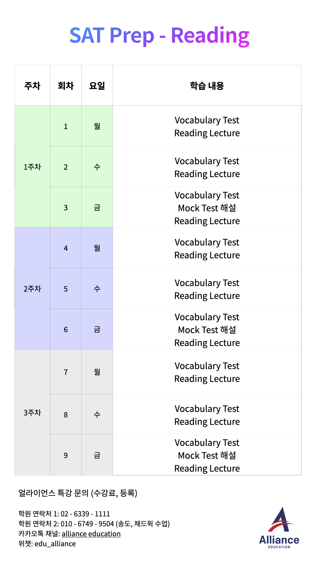Select the 주차 column header
This screenshot has width=316, height=562.
(x=32, y=85)
